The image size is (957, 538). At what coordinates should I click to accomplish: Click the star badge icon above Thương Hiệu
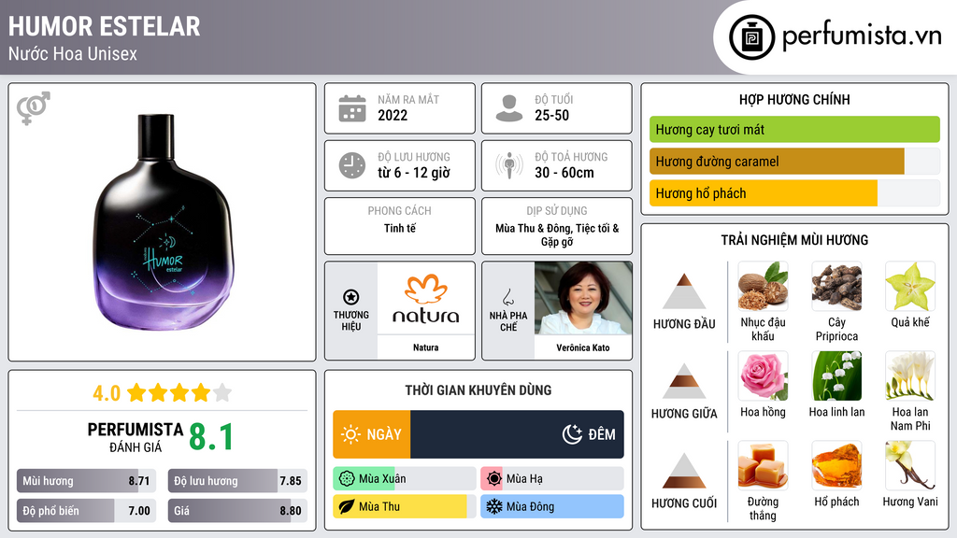click(351, 297)
